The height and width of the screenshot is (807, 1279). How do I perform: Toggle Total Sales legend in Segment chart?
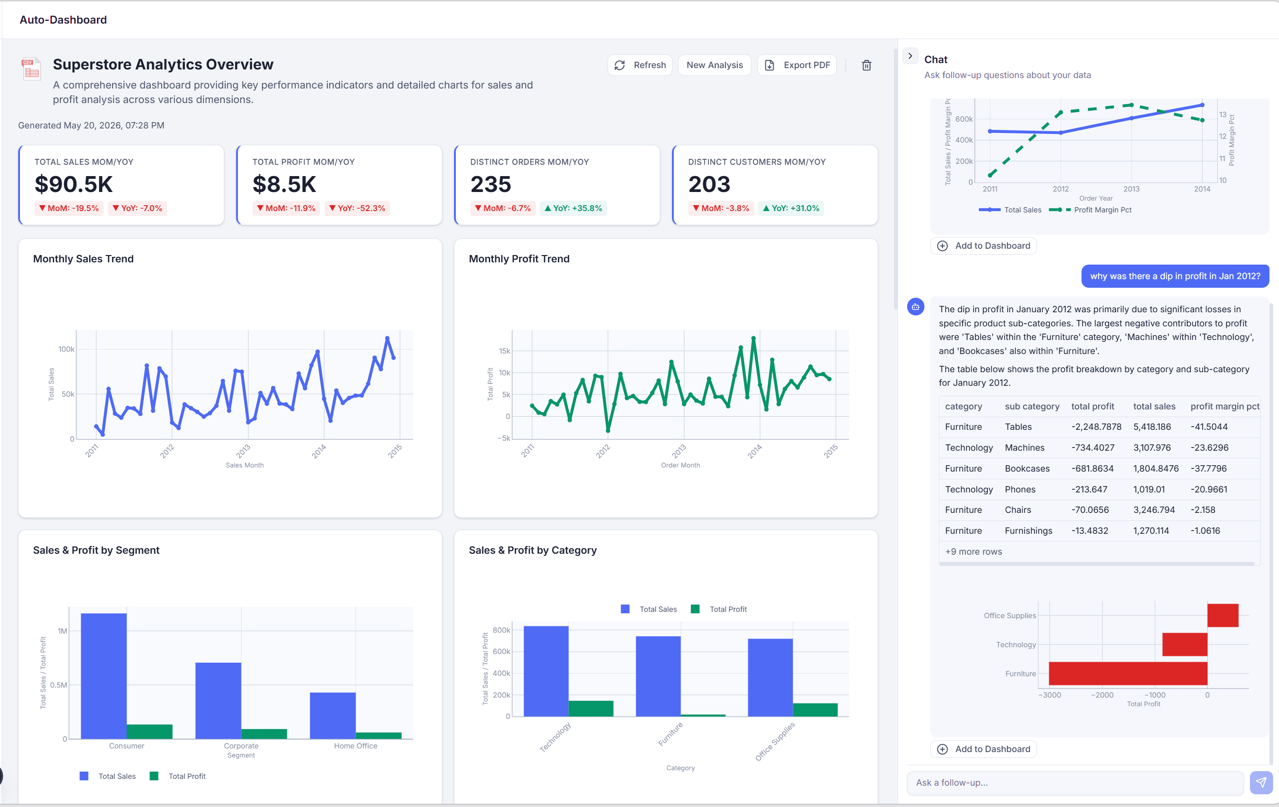[108, 776]
